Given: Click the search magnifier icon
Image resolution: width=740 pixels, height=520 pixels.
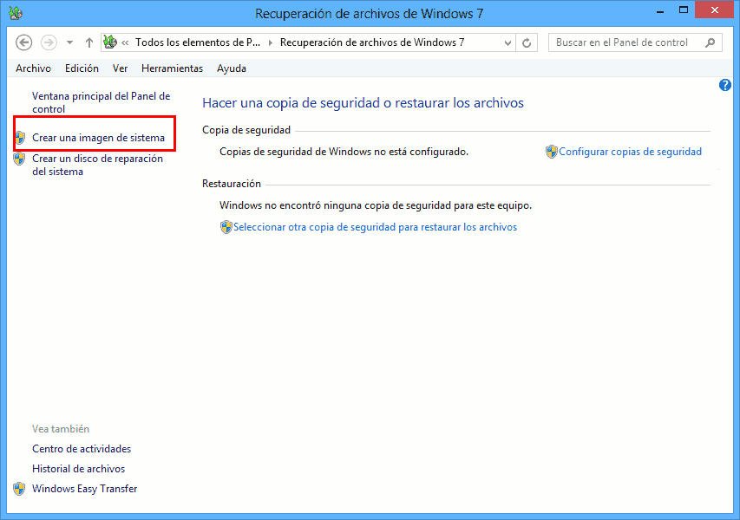Looking at the screenshot, I should click(x=710, y=42).
